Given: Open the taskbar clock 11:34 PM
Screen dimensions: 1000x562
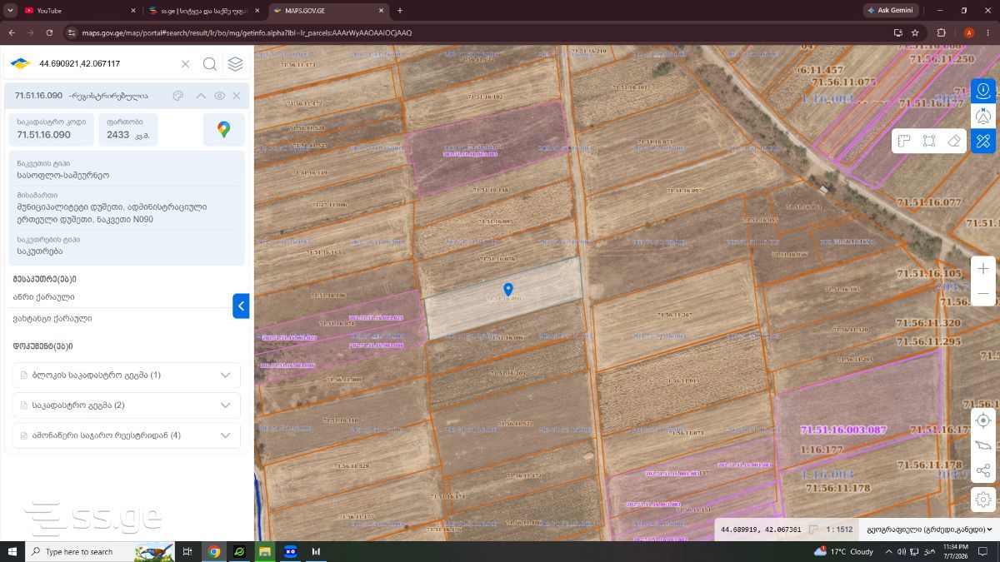Looking at the screenshot, I should (x=955, y=551).
